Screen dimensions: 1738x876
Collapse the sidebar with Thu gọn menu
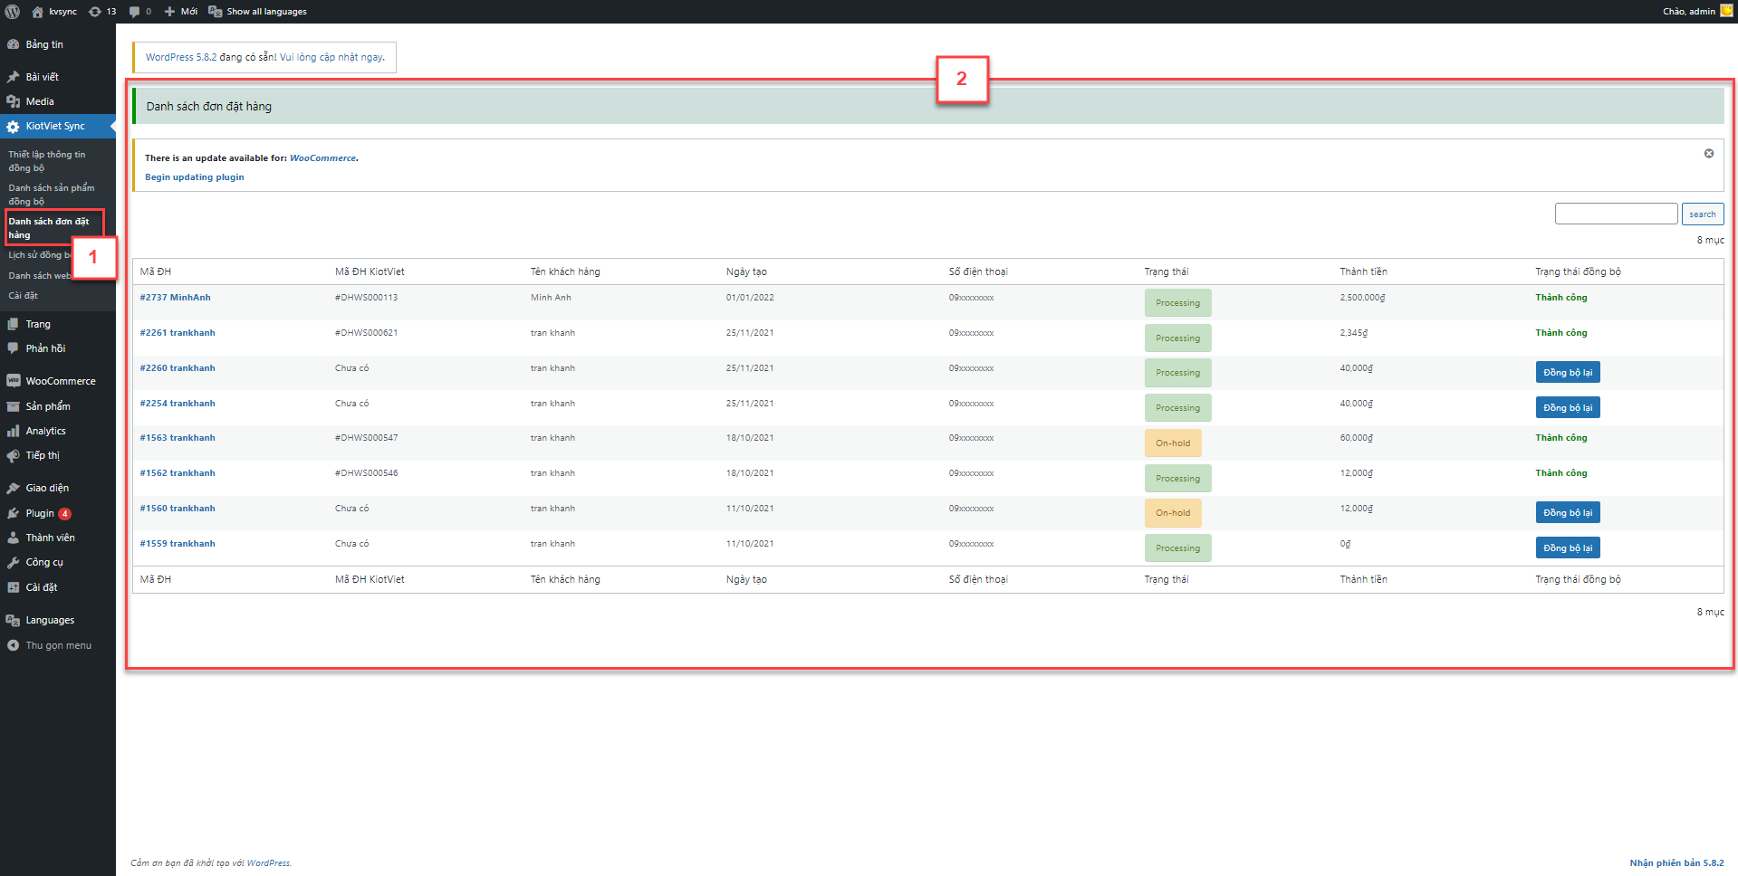(x=58, y=645)
